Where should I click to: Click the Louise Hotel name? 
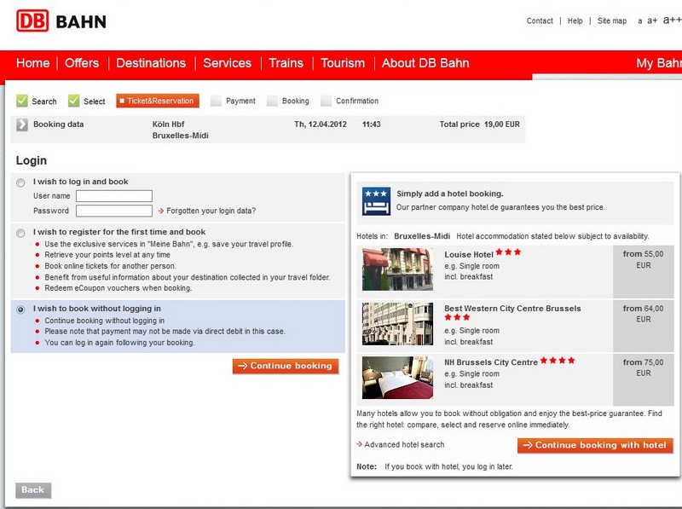pyautogui.click(x=469, y=254)
